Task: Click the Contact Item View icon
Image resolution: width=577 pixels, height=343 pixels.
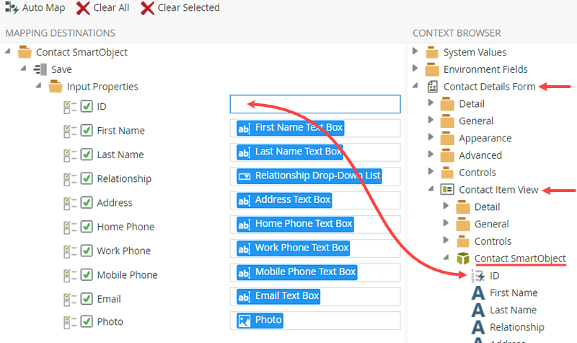Action: click(x=447, y=190)
